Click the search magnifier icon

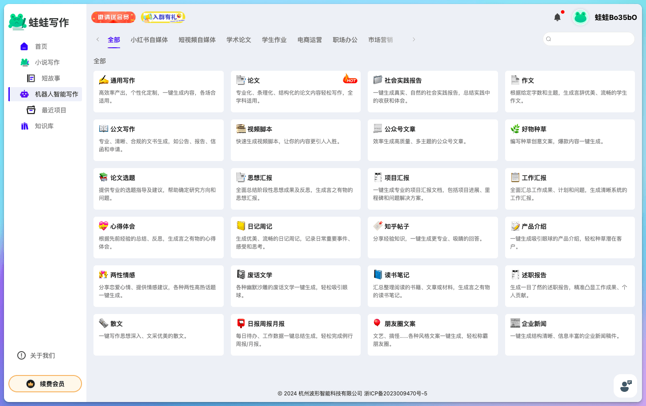pyautogui.click(x=549, y=39)
